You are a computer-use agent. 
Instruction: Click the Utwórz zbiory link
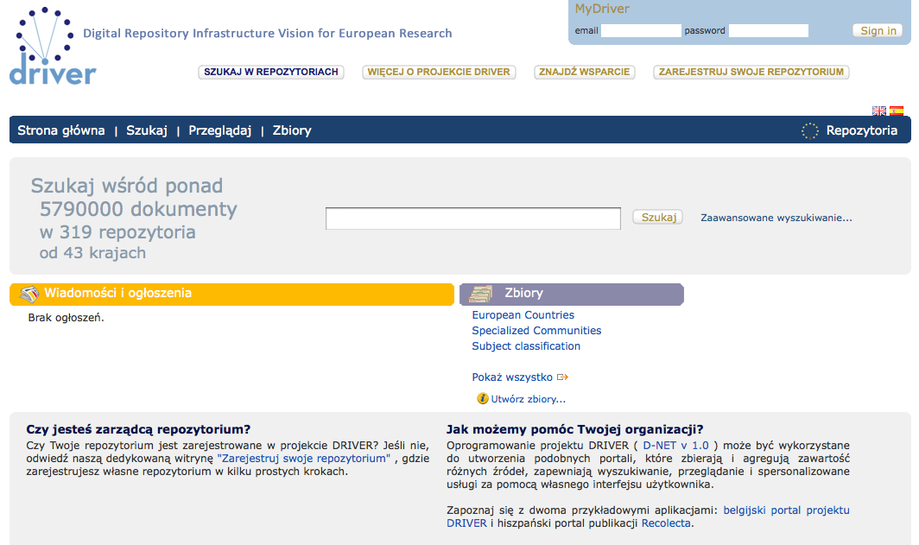528,399
